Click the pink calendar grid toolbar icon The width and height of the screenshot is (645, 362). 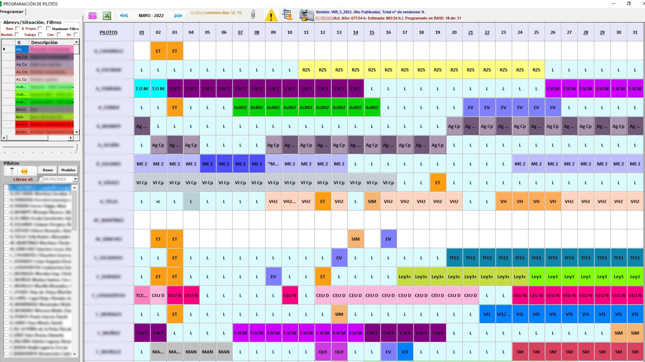pyautogui.click(x=92, y=16)
